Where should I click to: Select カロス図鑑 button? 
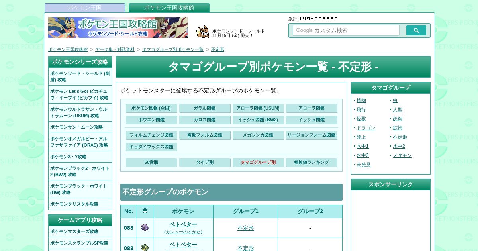205,120
